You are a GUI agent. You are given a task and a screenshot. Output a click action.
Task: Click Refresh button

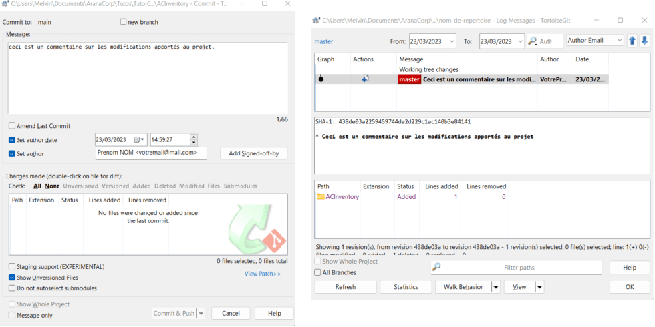[346, 287]
